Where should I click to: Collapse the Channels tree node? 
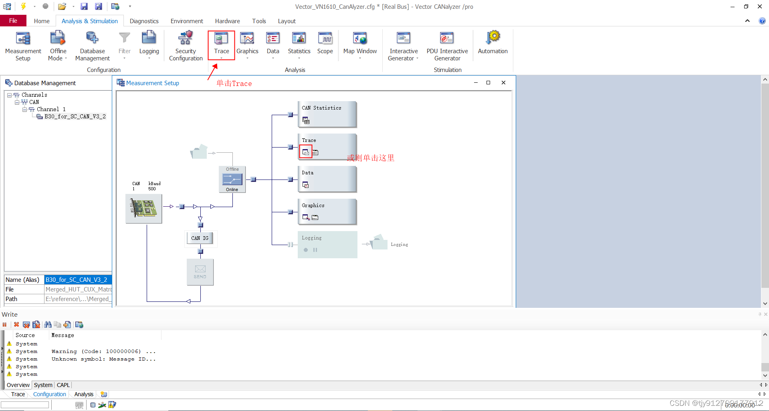pyautogui.click(x=9, y=95)
